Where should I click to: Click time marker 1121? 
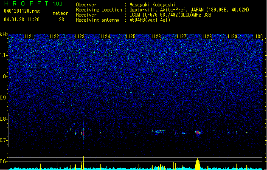29,37
